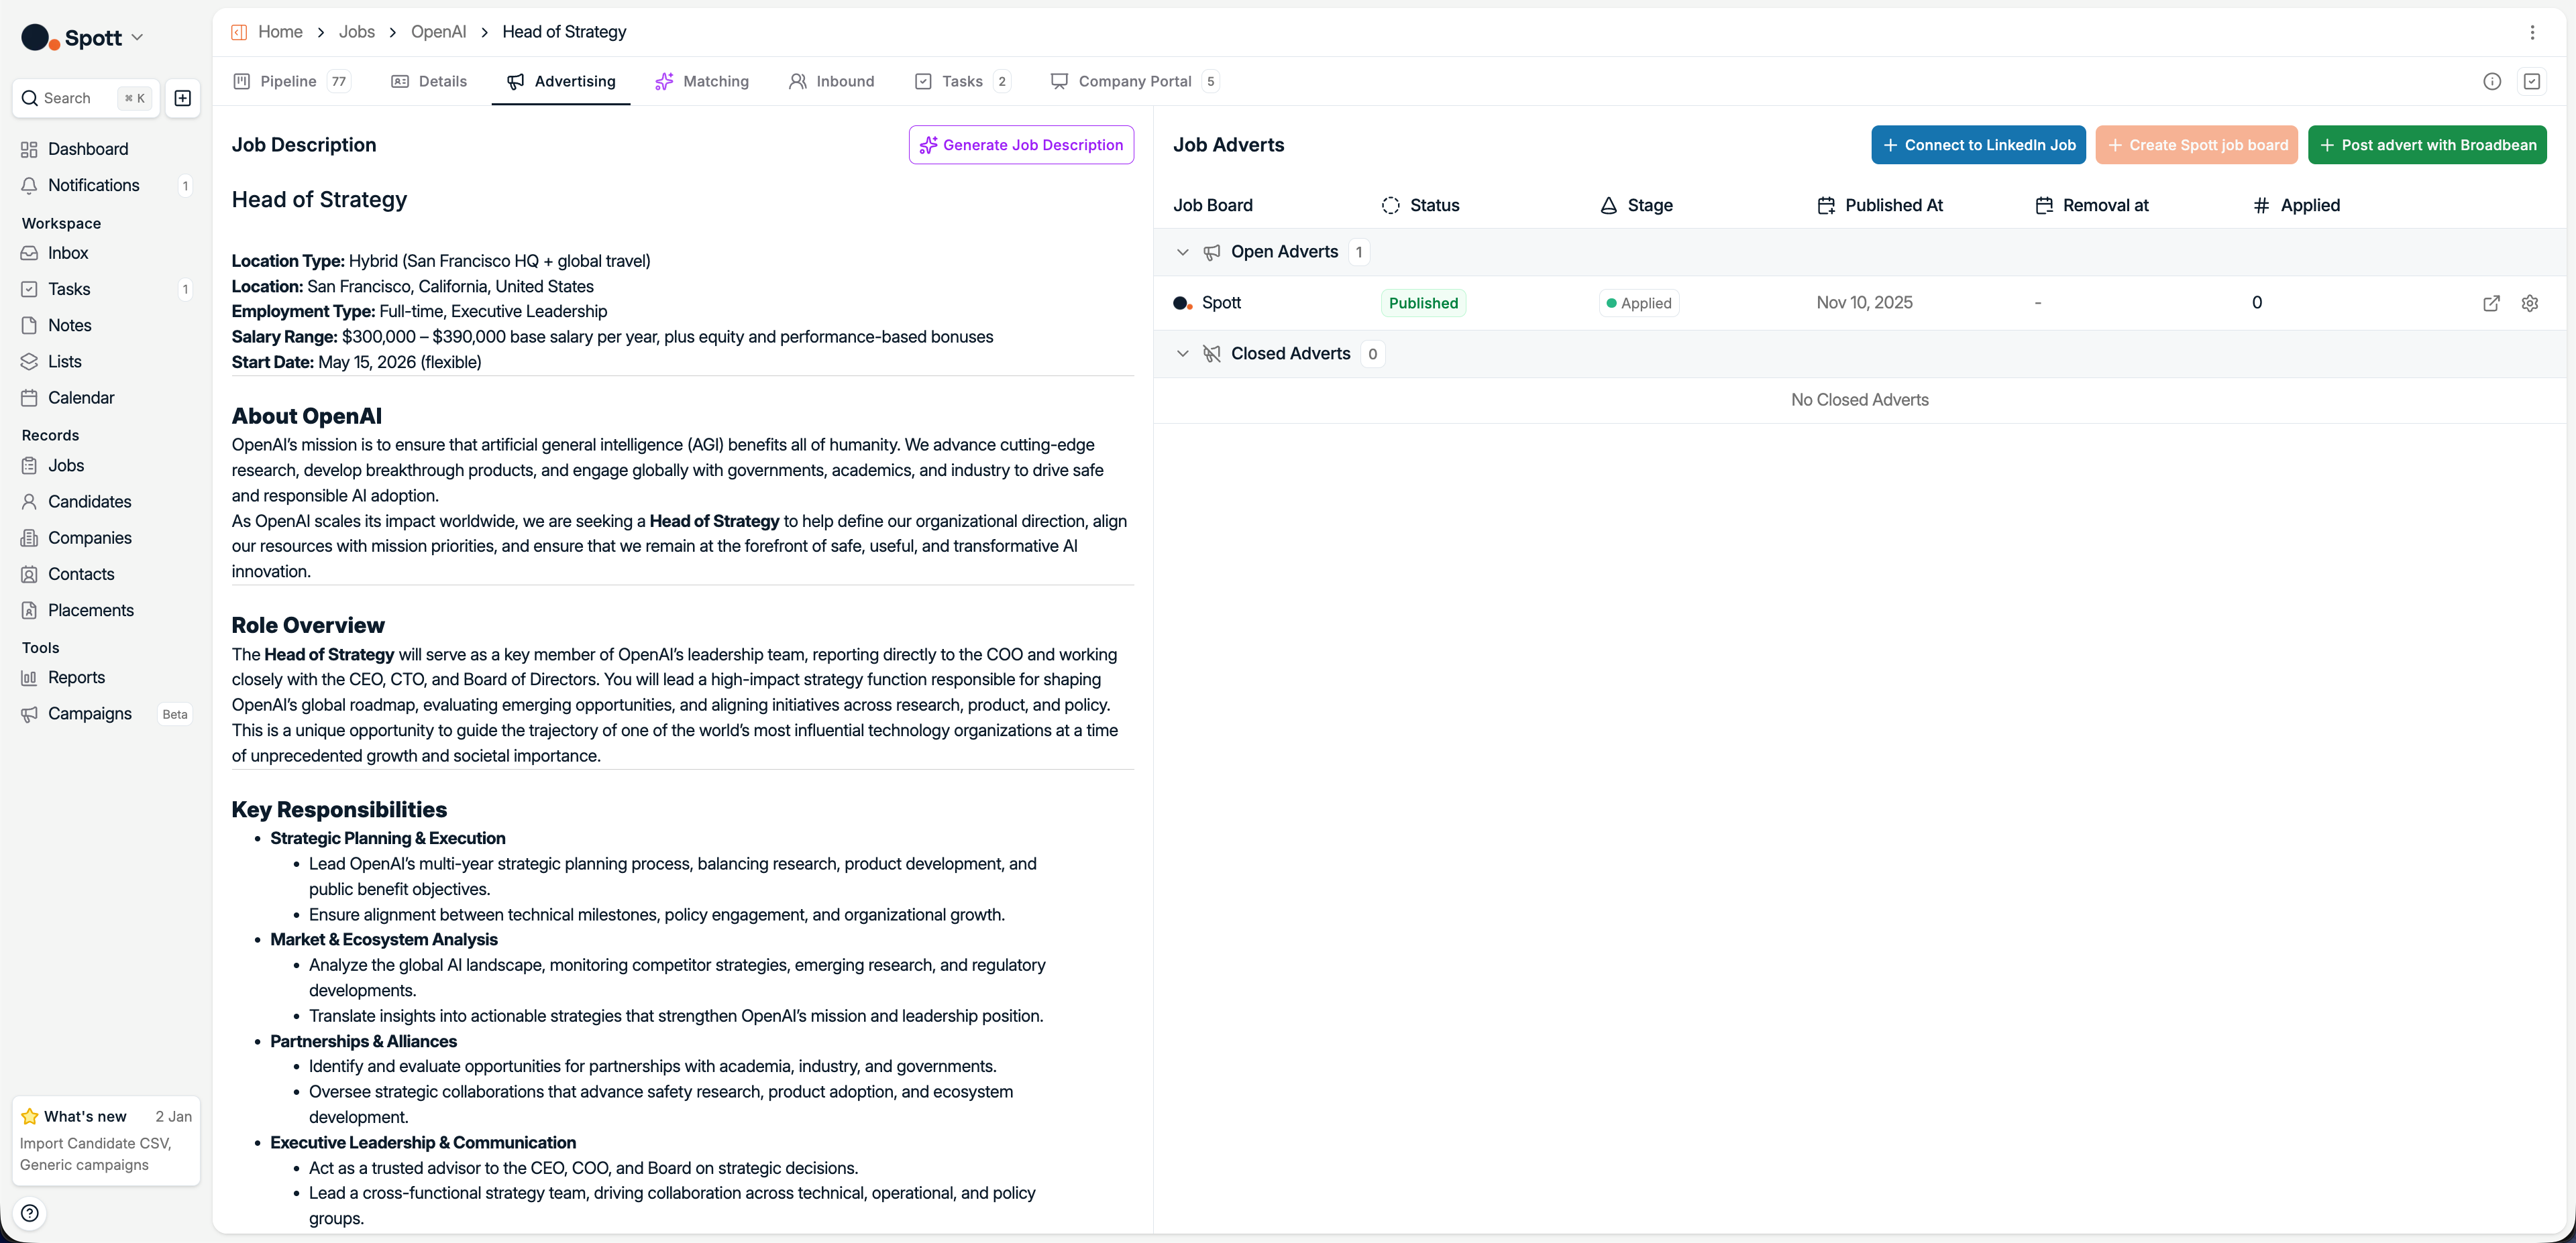Screen dimensions: 2576x1243
Task: Switch to the Pipeline tab
Action: click(x=291, y=81)
